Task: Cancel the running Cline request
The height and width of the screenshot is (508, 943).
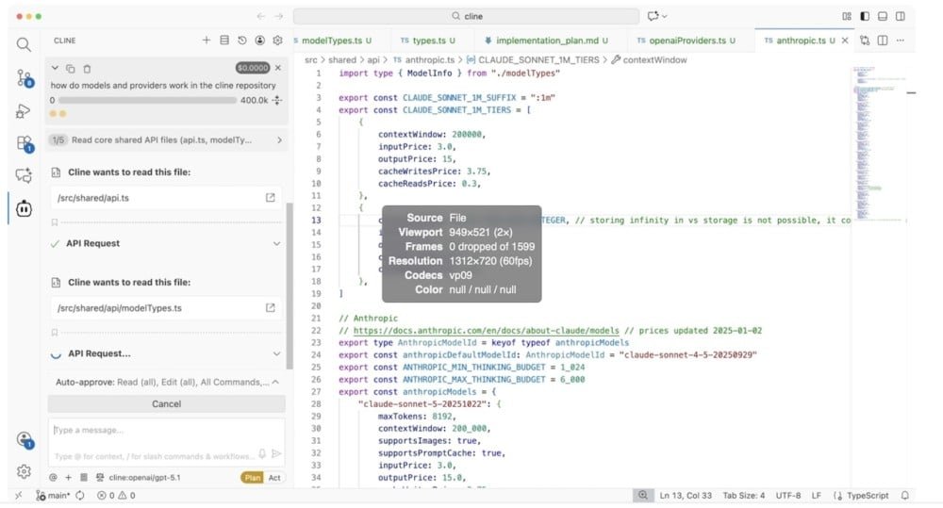Action: click(167, 404)
